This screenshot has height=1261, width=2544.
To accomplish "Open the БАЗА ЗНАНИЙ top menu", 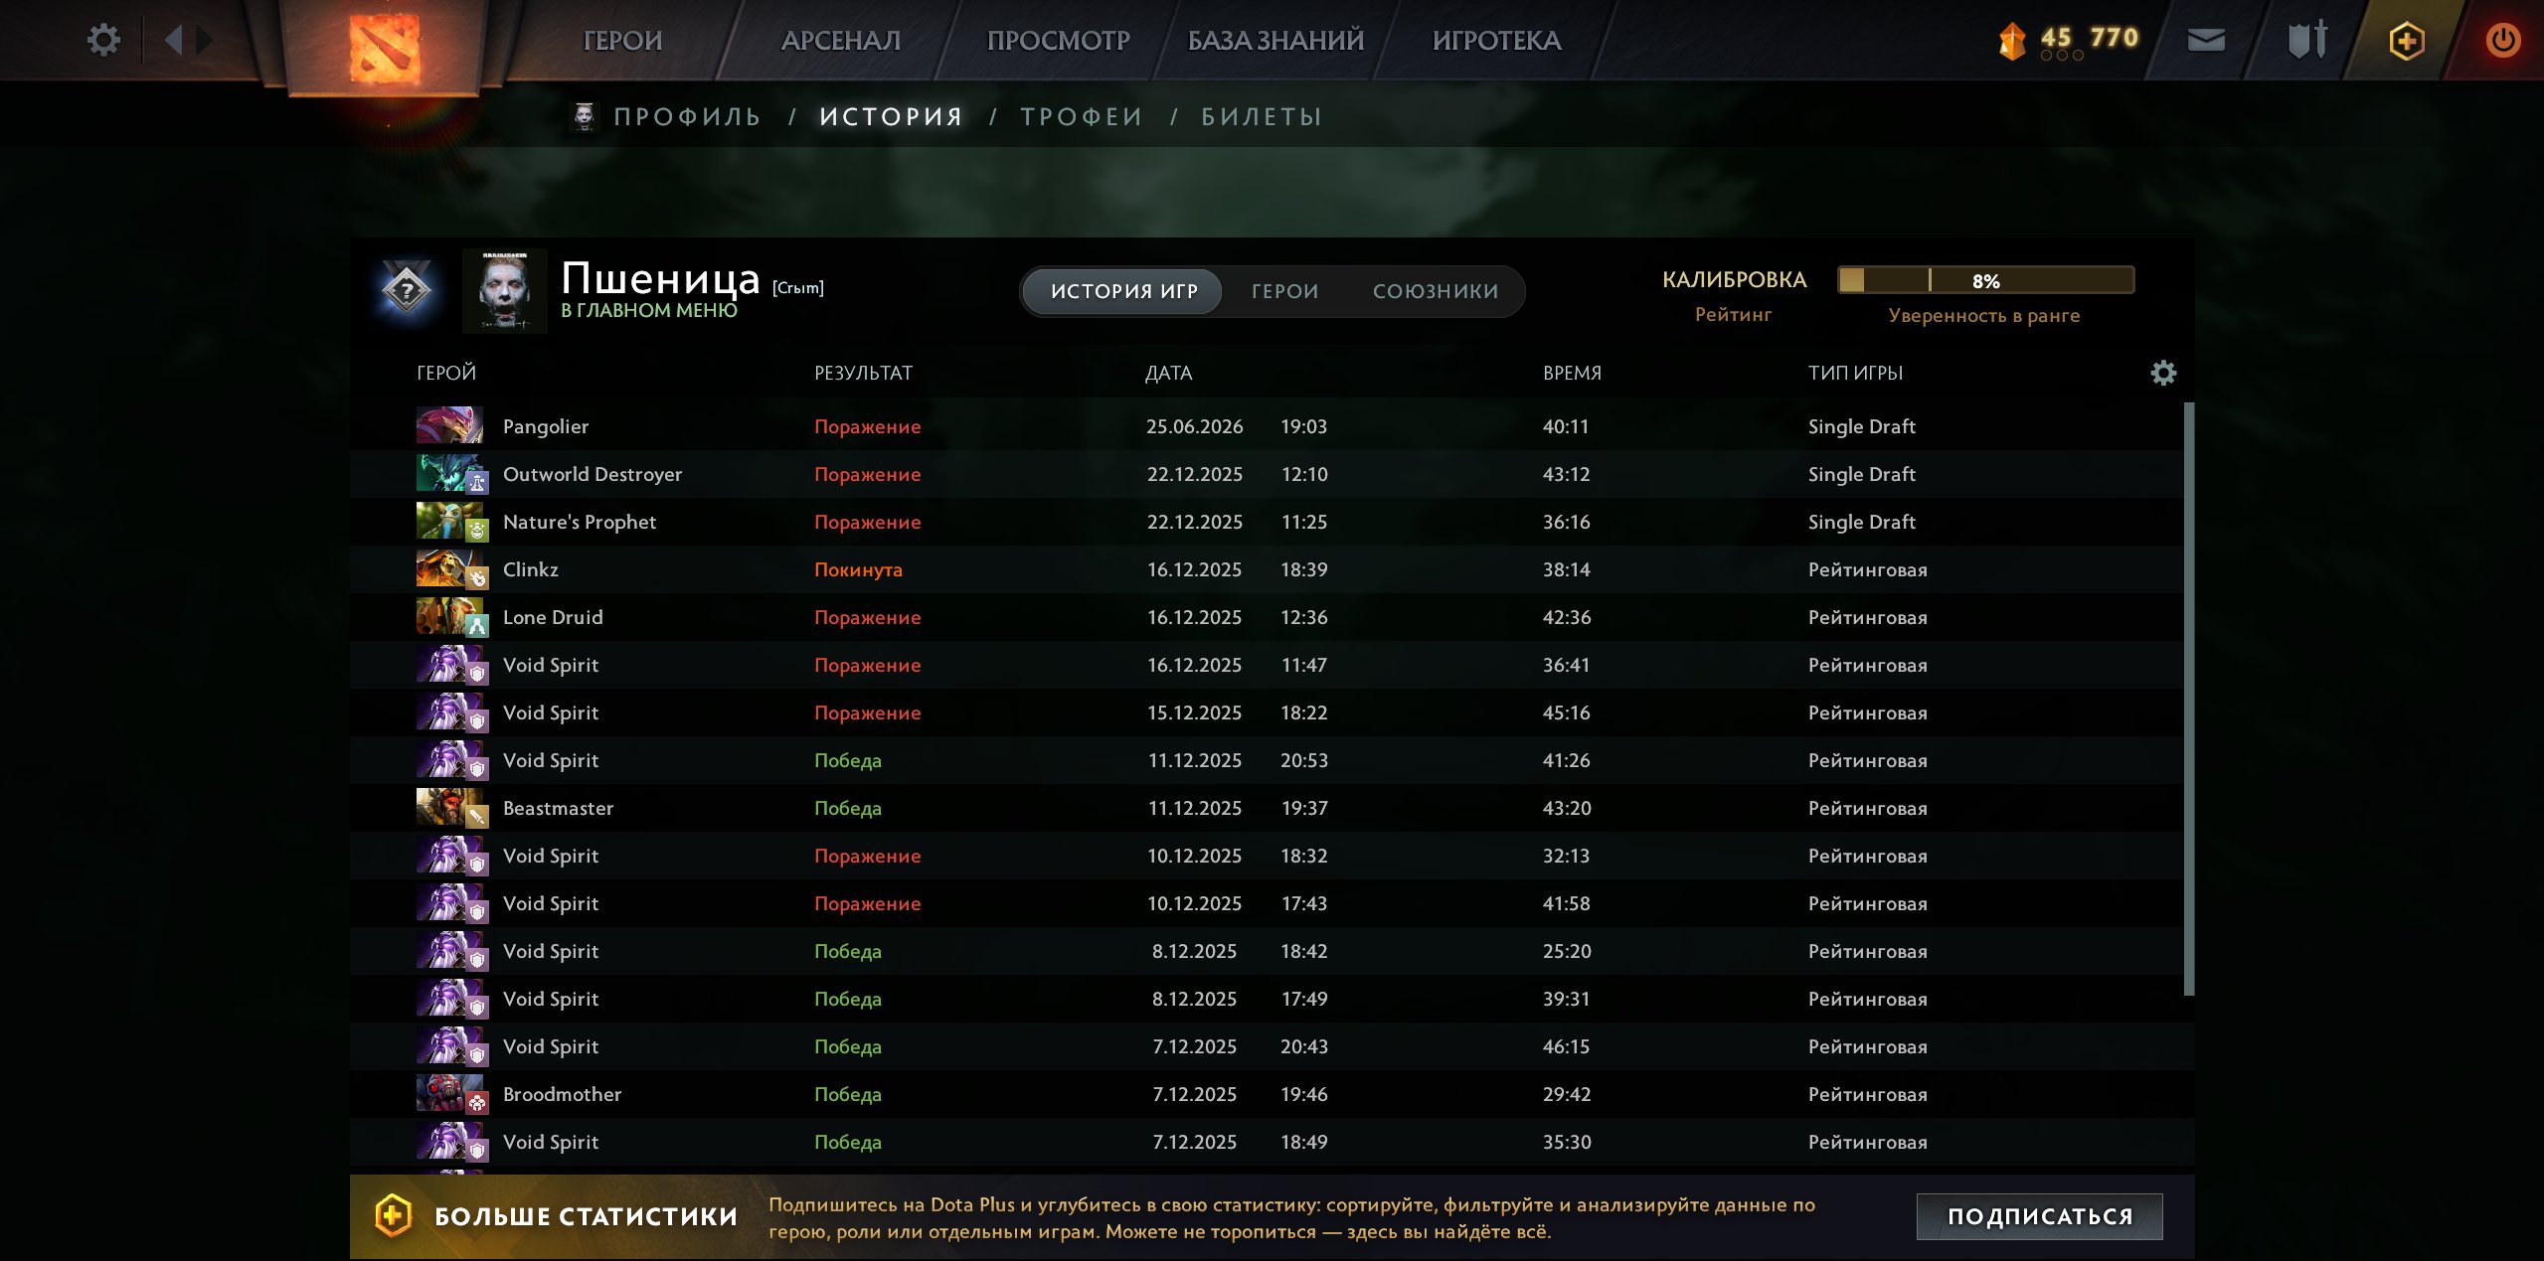I will pyautogui.click(x=1275, y=40).
